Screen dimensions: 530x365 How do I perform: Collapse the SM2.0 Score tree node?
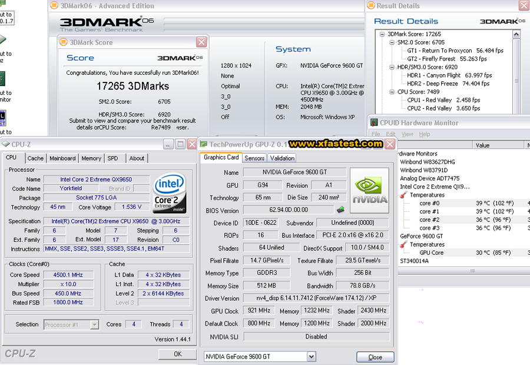point(392,42)
